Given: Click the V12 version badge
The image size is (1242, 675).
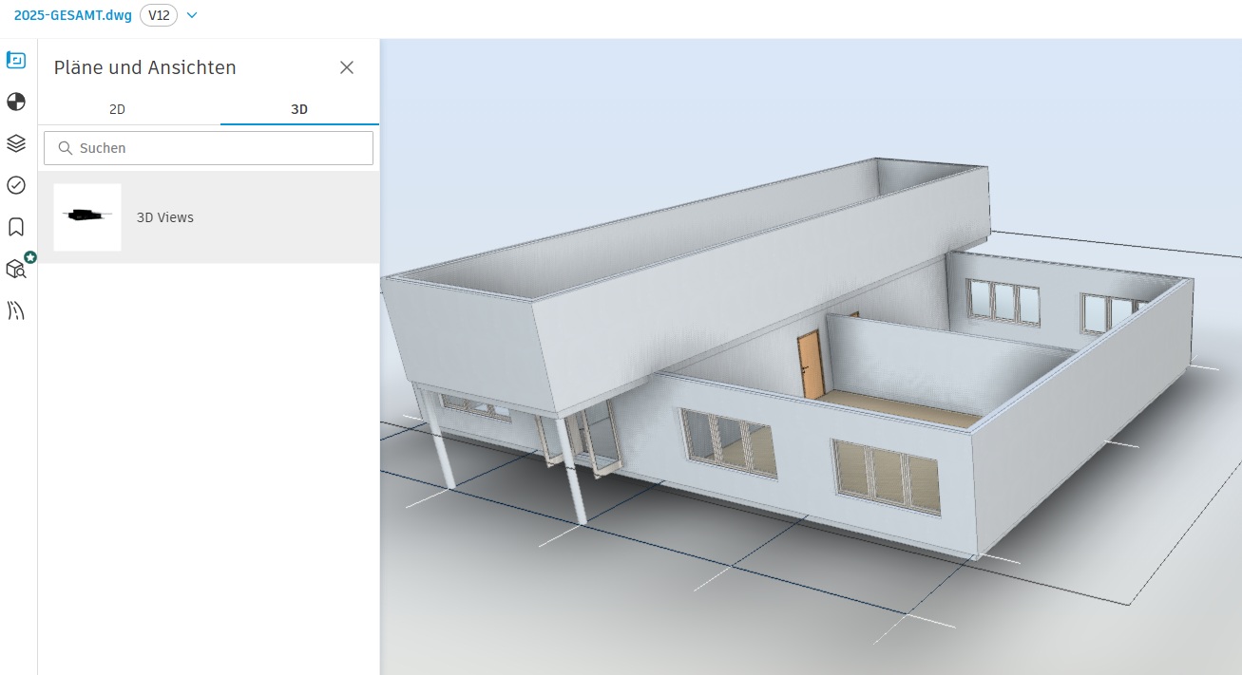Looking at the screenshot, I should click(158, 15).
